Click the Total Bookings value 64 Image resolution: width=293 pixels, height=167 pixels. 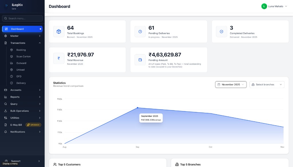coord(70,28)
